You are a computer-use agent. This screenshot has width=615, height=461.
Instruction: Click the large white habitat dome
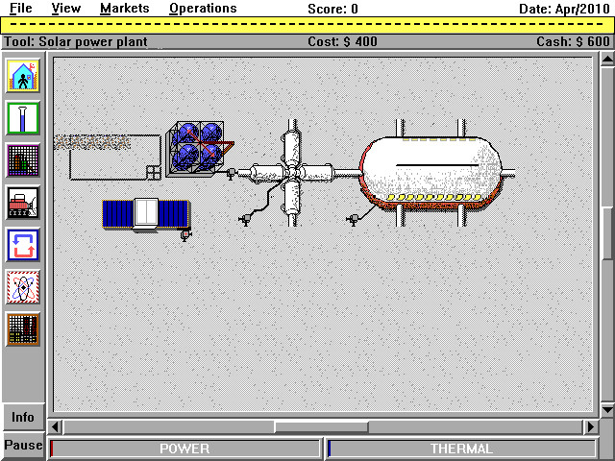[431, 173]
